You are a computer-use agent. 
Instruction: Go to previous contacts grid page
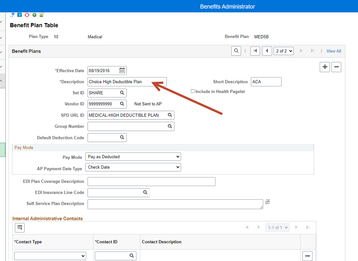258,228
